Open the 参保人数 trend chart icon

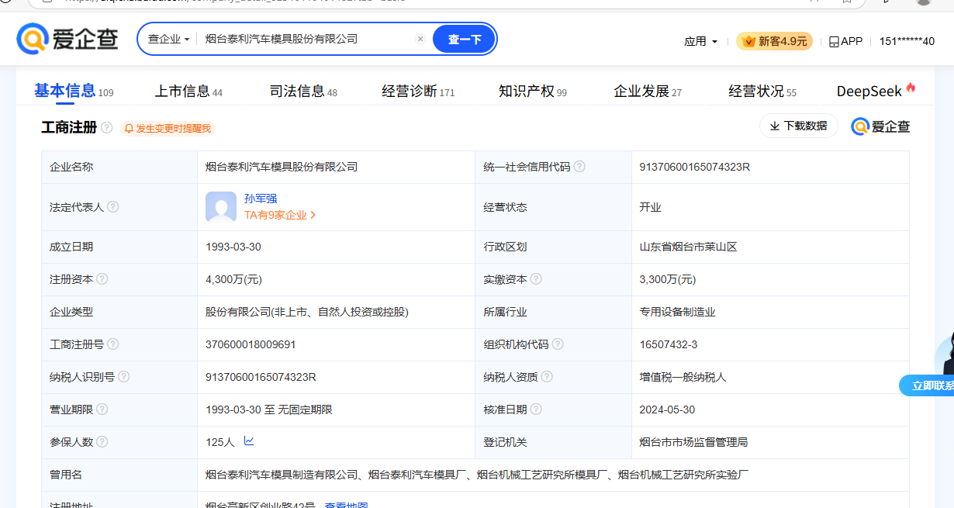pyautogui.click(x=249, y=441)
